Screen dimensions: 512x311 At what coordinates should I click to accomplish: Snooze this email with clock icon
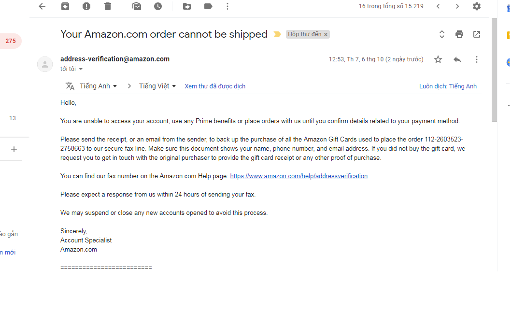click(x=158, y=6)
